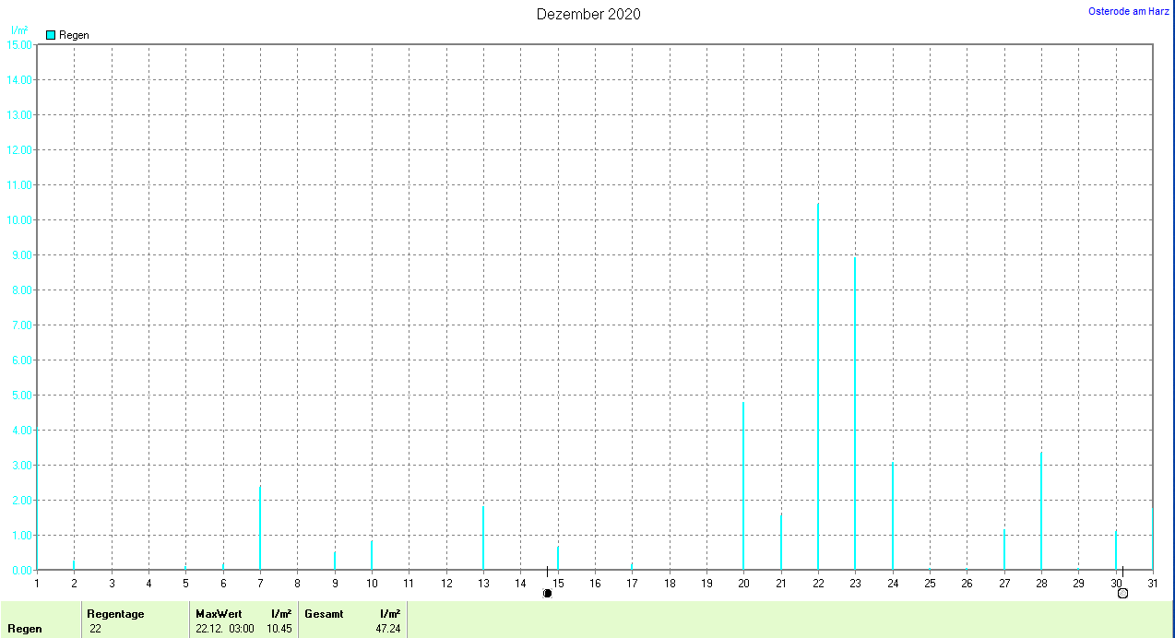
Task: Select the tallest rain bar on day 22
Action: coord(818,387)
